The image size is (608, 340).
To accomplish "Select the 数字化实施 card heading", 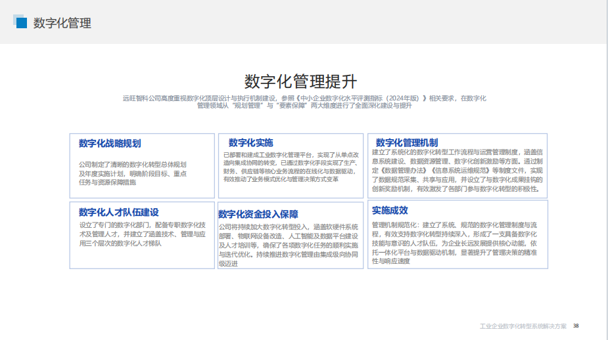I will pos(250,142).
